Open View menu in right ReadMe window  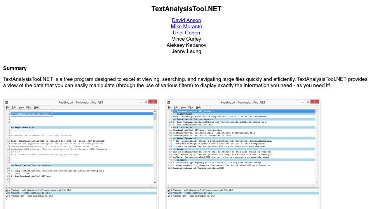[x=183, y=108]
